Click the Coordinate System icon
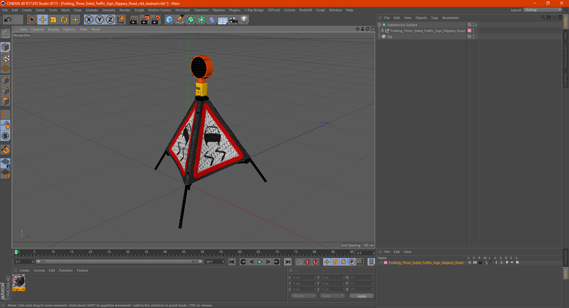Viewport: 569px width, 308px height. pos(121,20)
